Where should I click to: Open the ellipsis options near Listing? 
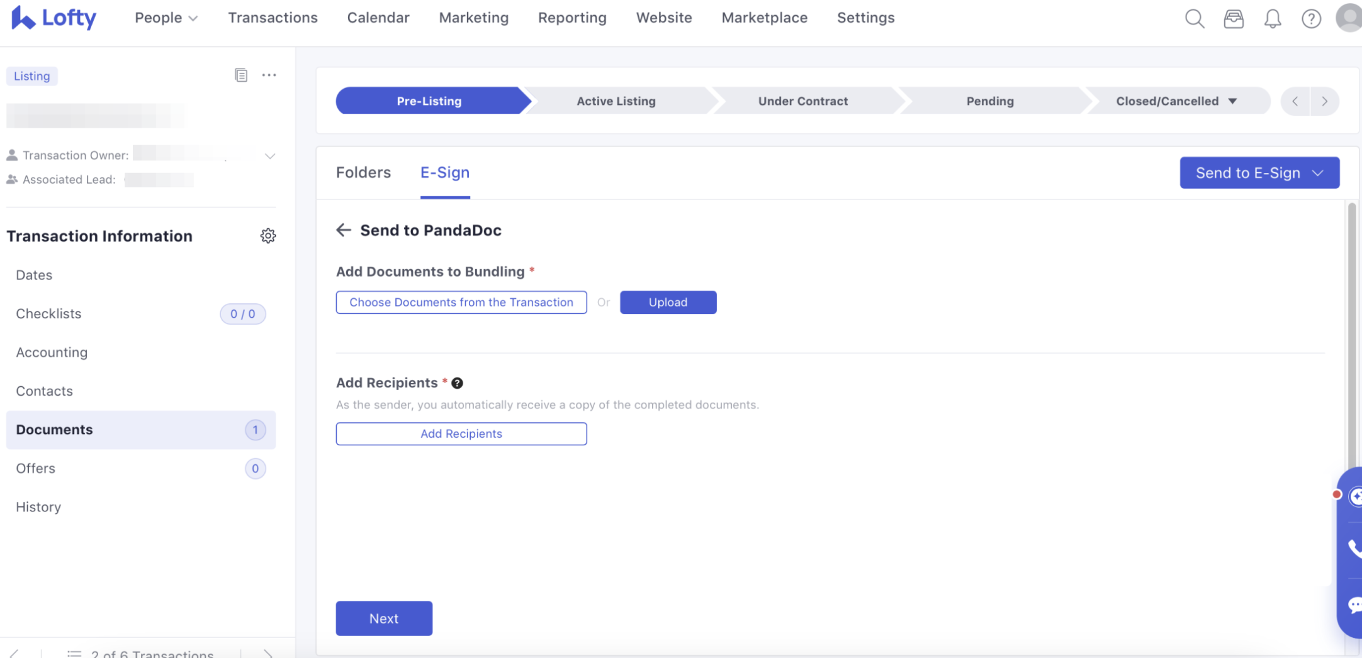(x=269, y=75)
